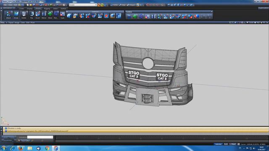
Task: Toggle Vertex selection level
Action: [114, 5]
